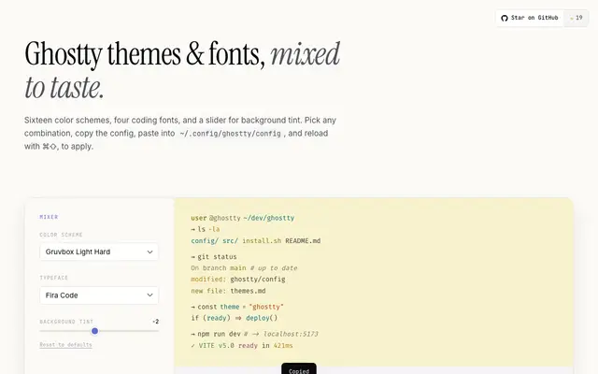Click the 'Ghostty themes & fonts' page heading
Viewport: 598px width, 374px height.
coord(145,54)
